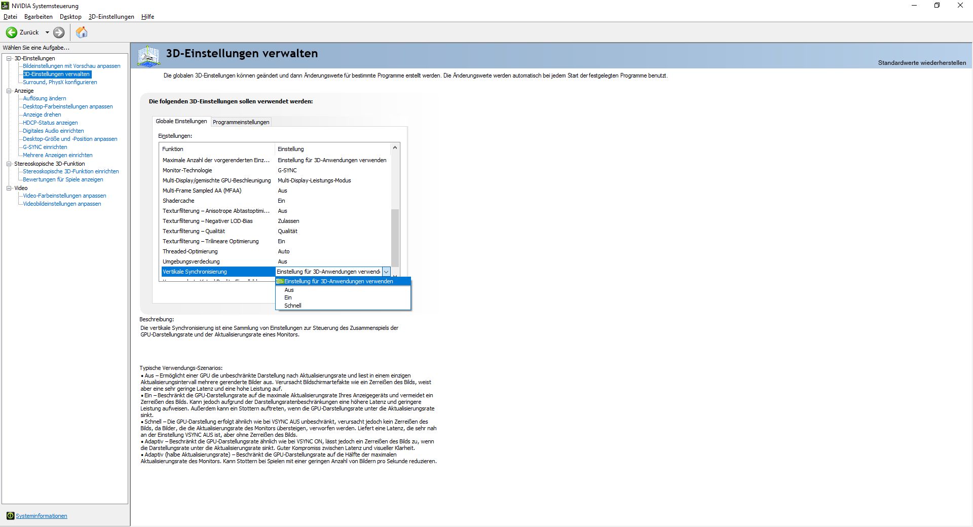Image resolution: width=973 pixels, height=527 pixels.
Task: Collapse the Anzeige tree node
Action: pos(9,91)
